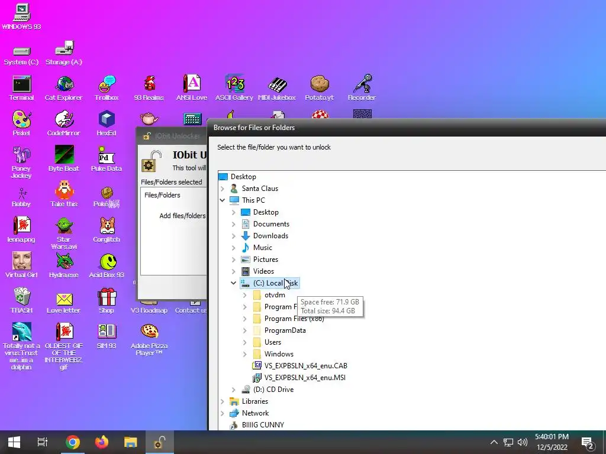Select the Storage (A:) drive icon
The height and width of the screenshot is (454, 606).
(x=64, y=53)
